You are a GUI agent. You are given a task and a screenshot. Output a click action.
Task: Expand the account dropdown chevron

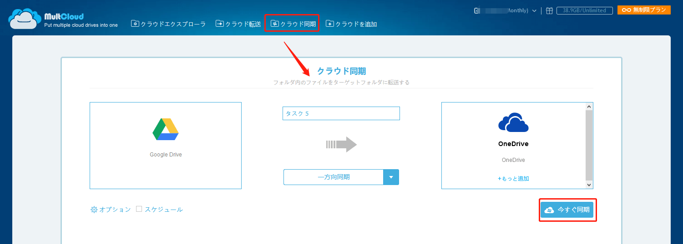(534, 10)
